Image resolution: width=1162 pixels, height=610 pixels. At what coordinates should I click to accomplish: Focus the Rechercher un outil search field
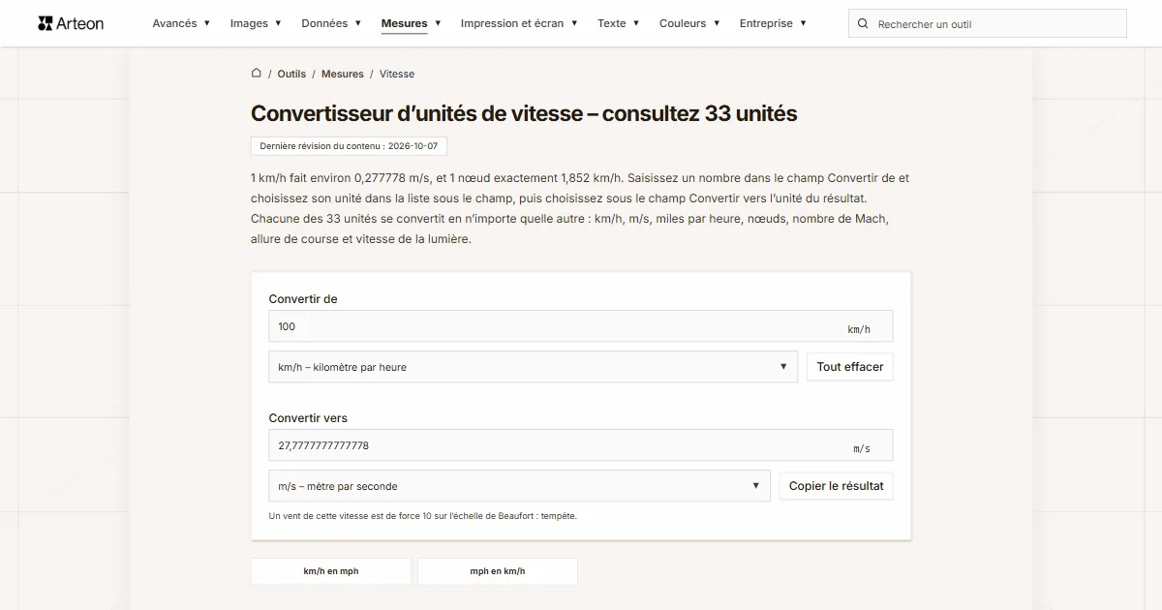click(988, 23)
